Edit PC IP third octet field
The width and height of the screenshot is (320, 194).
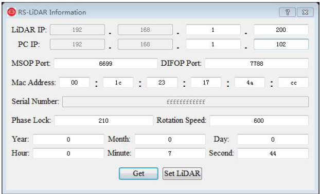(x=213, y=44)
